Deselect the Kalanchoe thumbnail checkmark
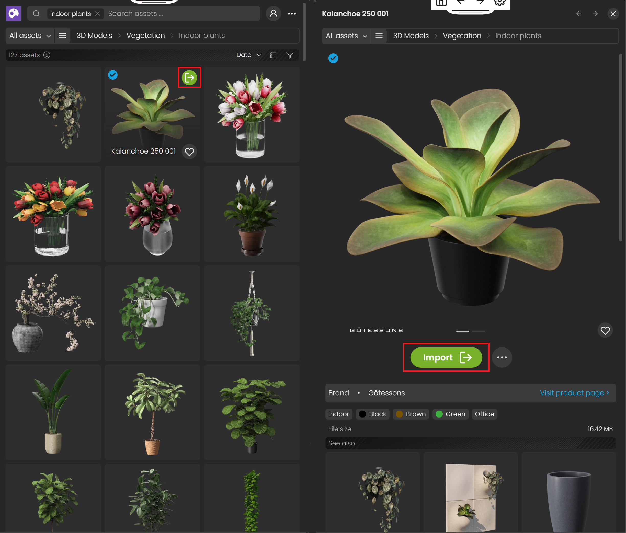Viewport: 626px width, 533px height. [113, 75]
